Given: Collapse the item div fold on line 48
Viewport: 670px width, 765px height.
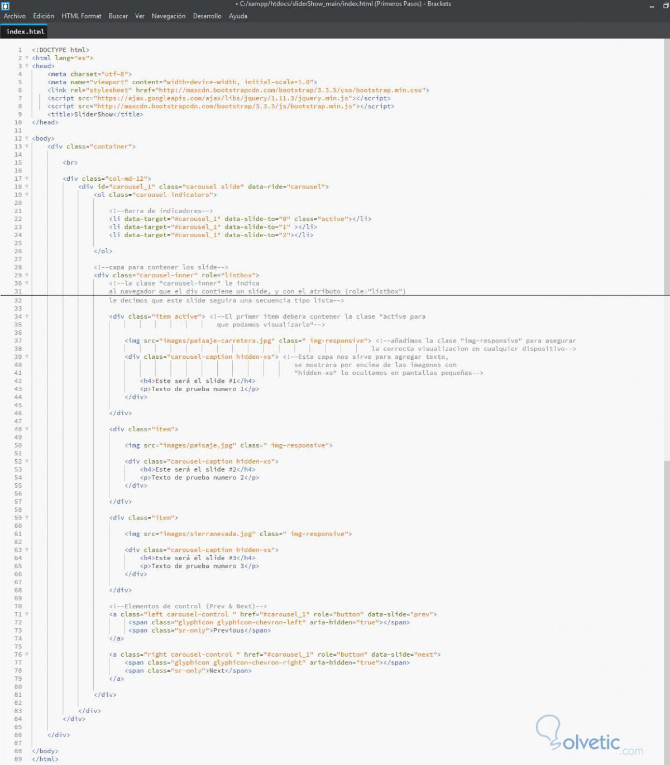Looking at the screenshot, I should tap(27, 429).
